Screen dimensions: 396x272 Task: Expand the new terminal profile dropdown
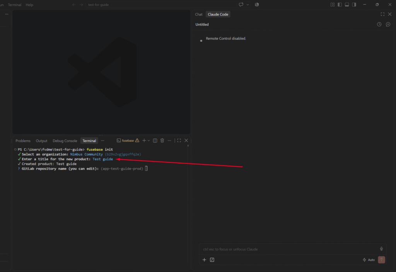tap(149, 141)
